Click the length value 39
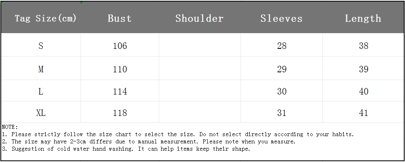This screenshot has height=162, width=405. pyautogui.click(x=364, y=69)
